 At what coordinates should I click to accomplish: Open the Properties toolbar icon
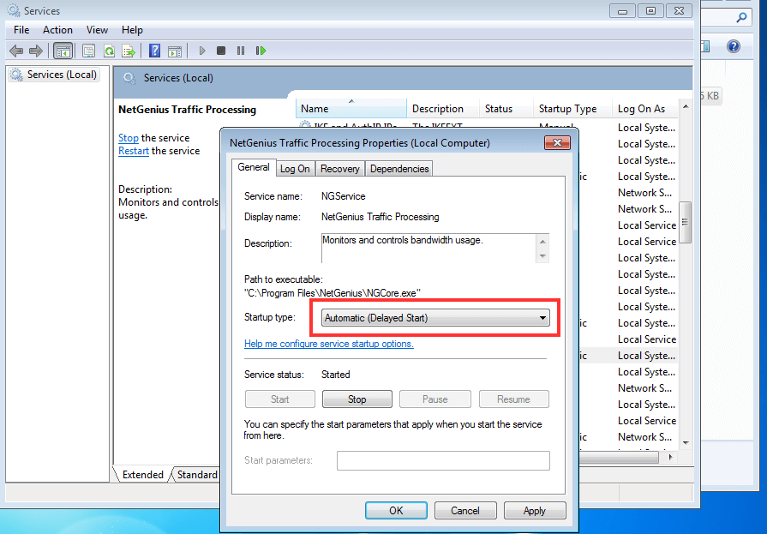tap(89, 51)
